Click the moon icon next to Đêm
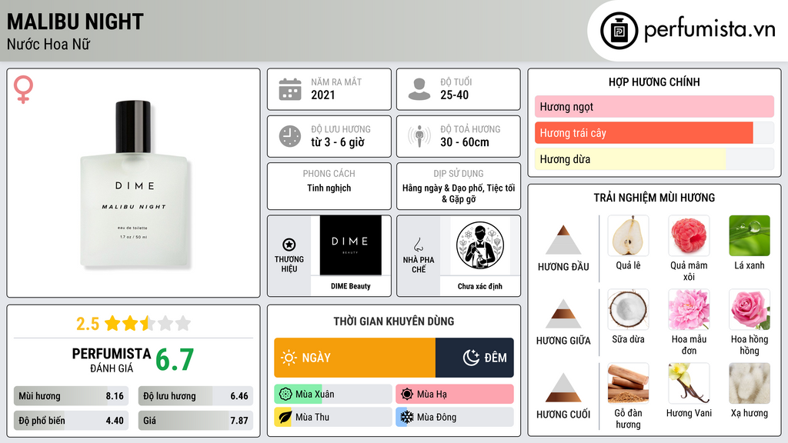Image resolution: width=788 pixels, height=443 pixels. click(471, 358)
